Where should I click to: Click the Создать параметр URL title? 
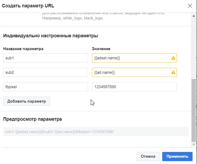click(28, 6)
